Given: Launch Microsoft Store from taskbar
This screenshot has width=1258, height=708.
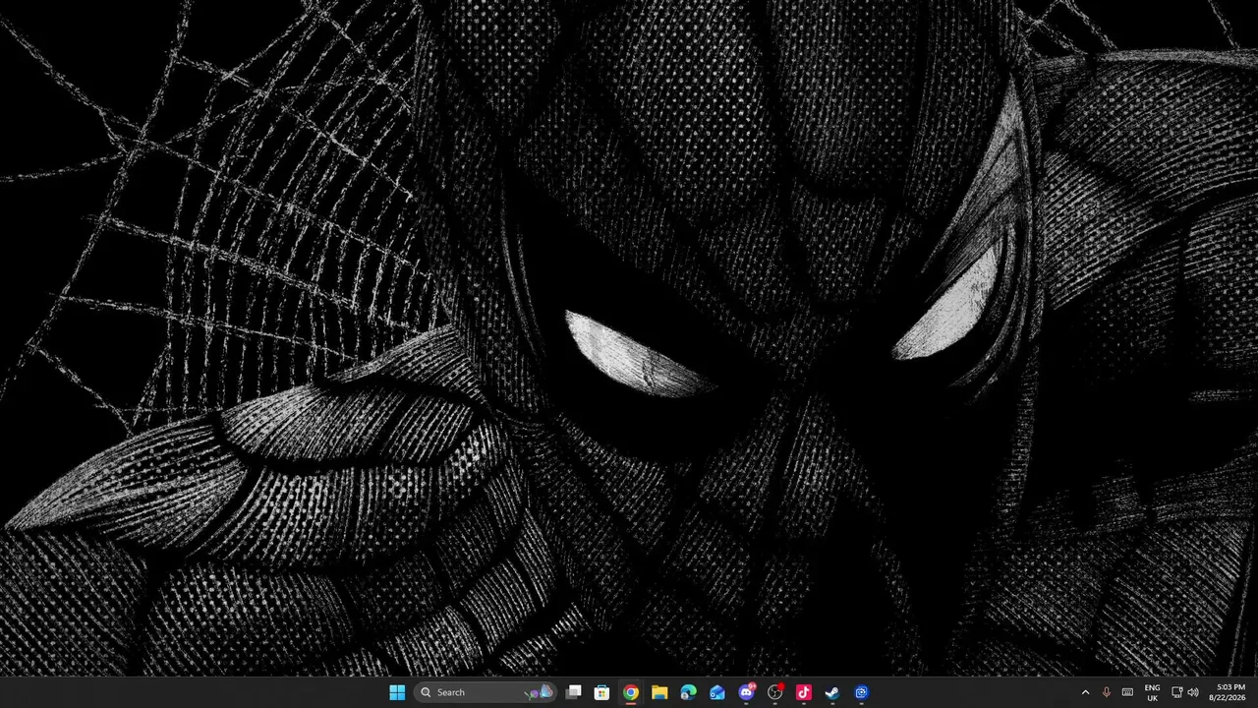Looking at the screenshot, I should (602, 692).
